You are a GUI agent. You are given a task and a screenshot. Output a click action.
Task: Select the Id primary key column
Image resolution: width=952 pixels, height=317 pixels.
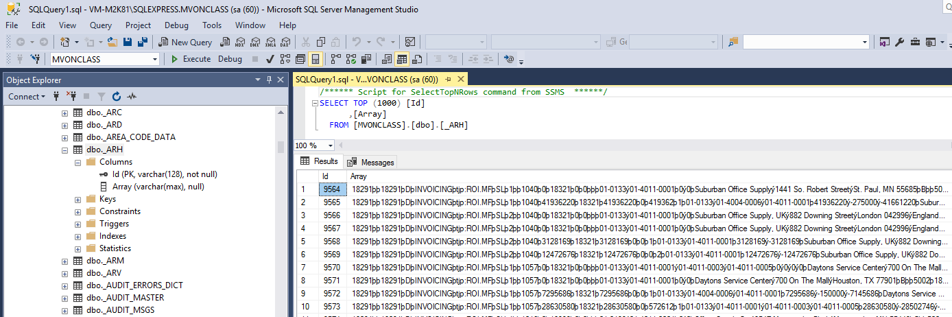(158, 174)
